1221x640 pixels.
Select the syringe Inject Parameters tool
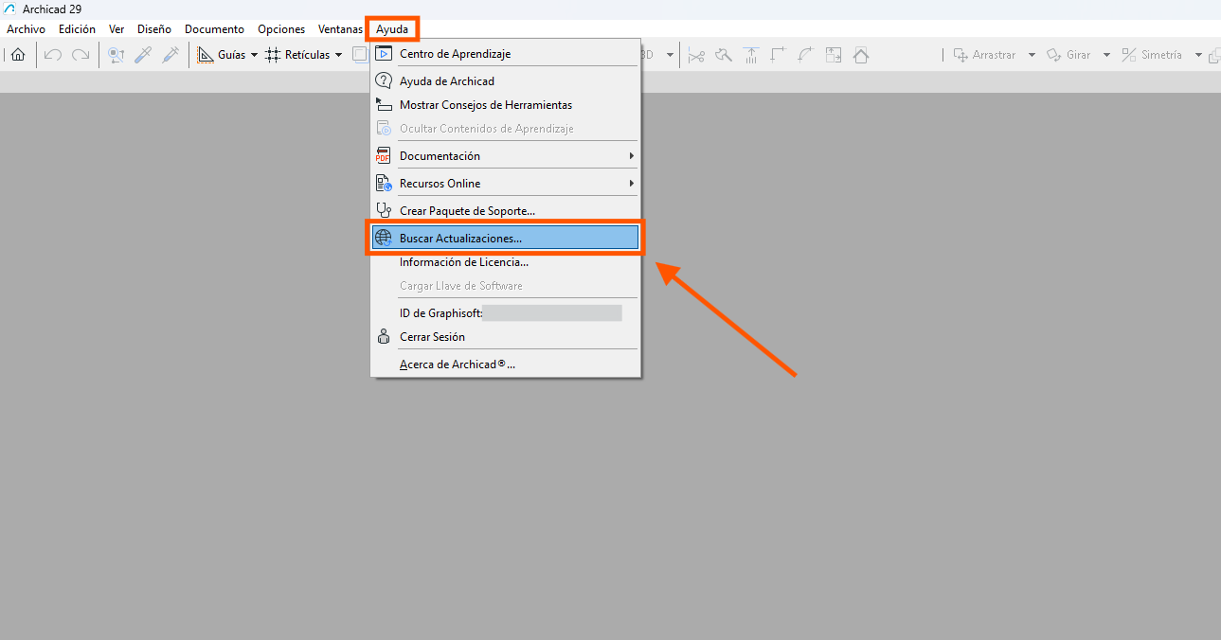click(x=171, y=55)
